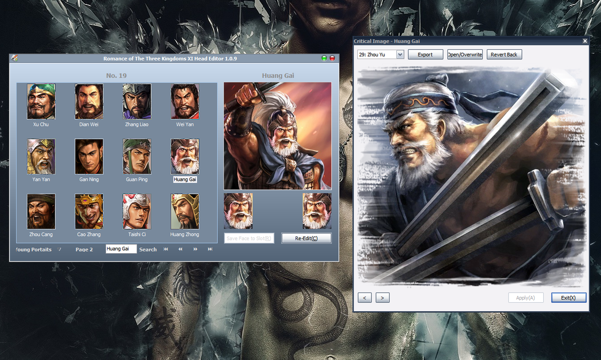Viewport: 601px width, 360px height.
Task: Click Open/Overwrite button
Action: click(x=465, y=54)
